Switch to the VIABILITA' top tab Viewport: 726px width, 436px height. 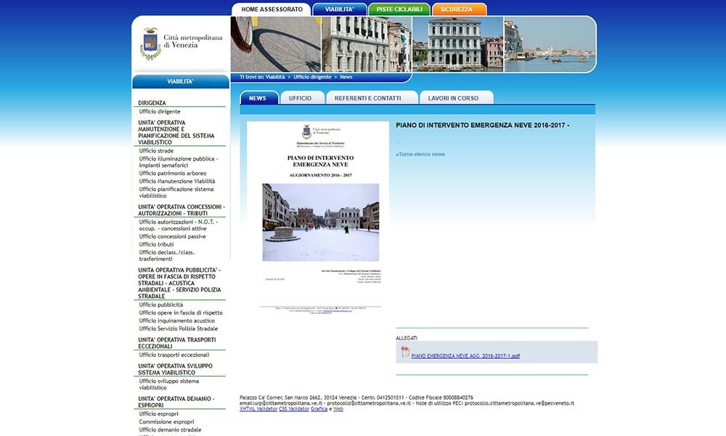(339, 9)
